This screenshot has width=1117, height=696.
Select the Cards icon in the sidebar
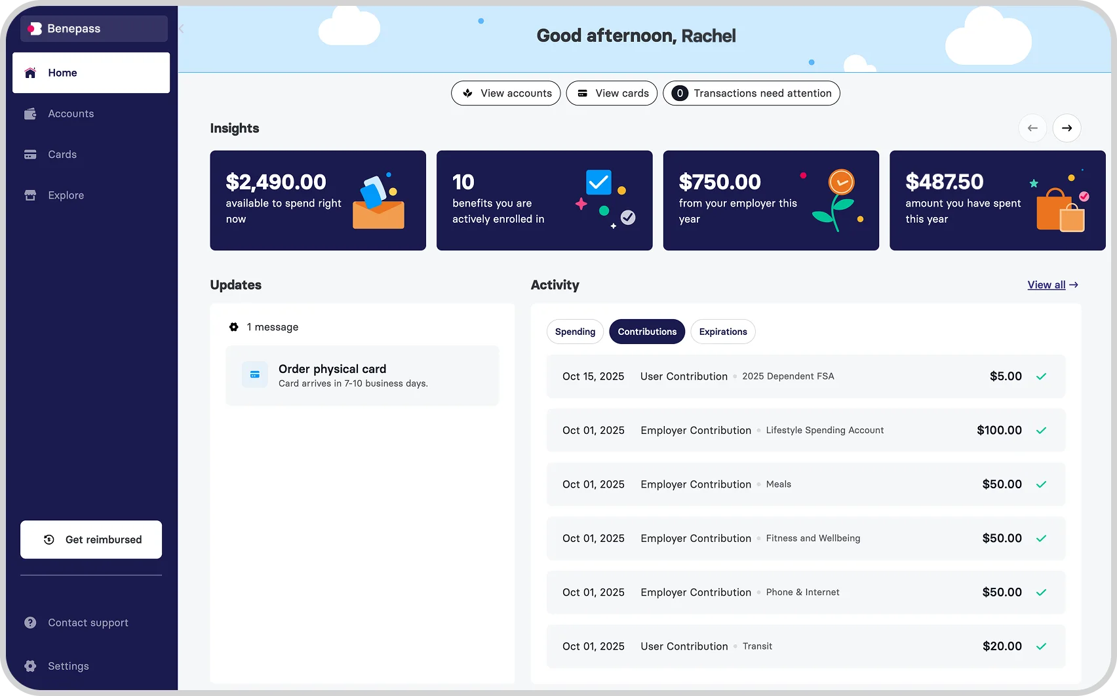tap(30, 154)
